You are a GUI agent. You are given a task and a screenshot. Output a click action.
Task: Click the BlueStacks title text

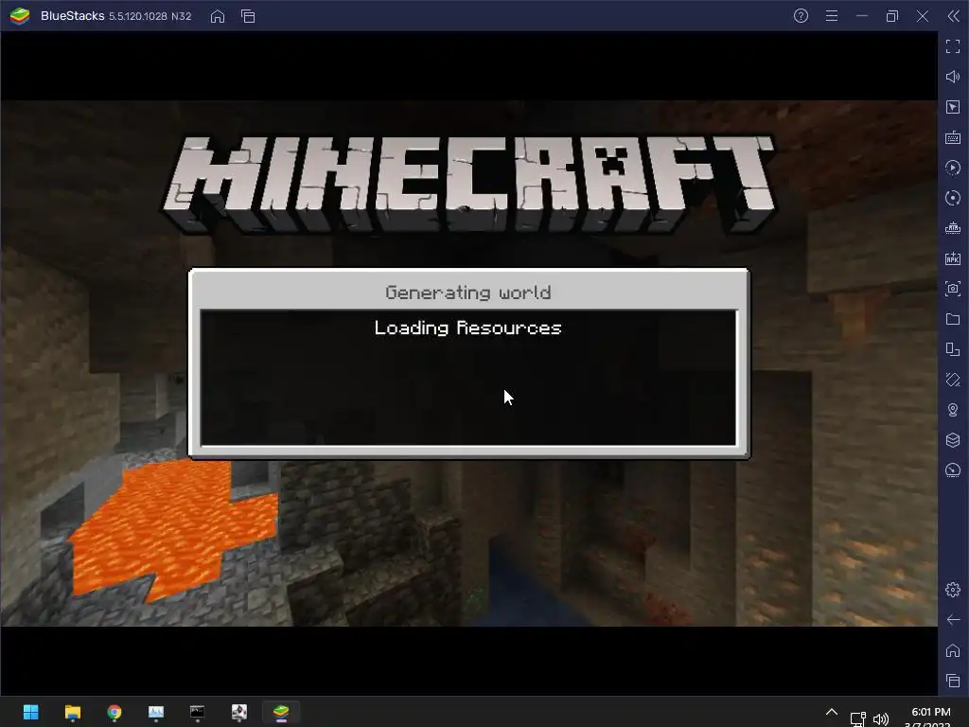(72, 16)
